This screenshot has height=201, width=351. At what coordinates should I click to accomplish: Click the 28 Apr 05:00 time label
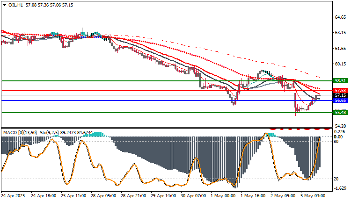tap(103, 196)
